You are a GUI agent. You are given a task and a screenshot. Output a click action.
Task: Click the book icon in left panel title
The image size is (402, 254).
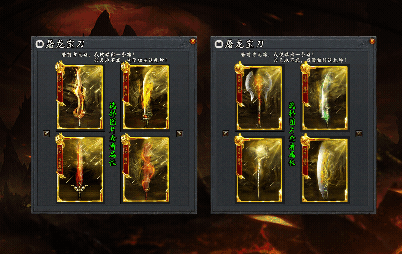40,44
